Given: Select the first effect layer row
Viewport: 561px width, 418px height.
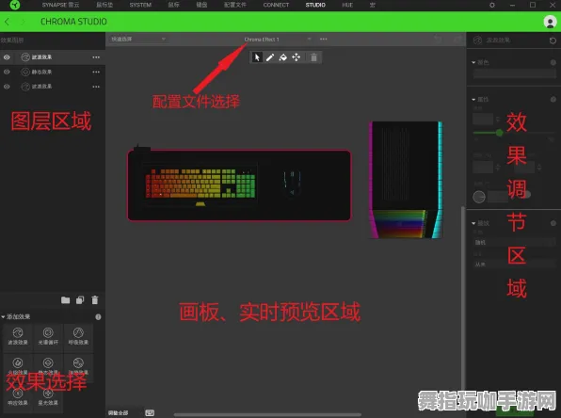Looking at the screenshot, I should [53, 57].
